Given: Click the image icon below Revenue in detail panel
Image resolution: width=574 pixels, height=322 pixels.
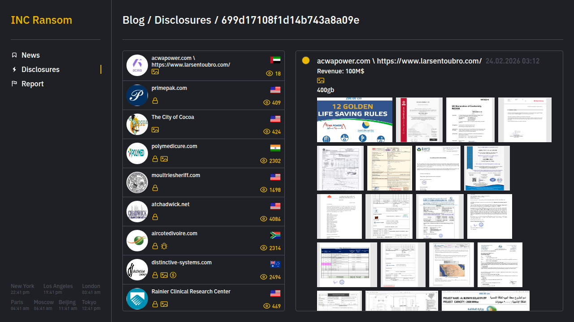Looking at the screenshot, I should click(321, 80).
